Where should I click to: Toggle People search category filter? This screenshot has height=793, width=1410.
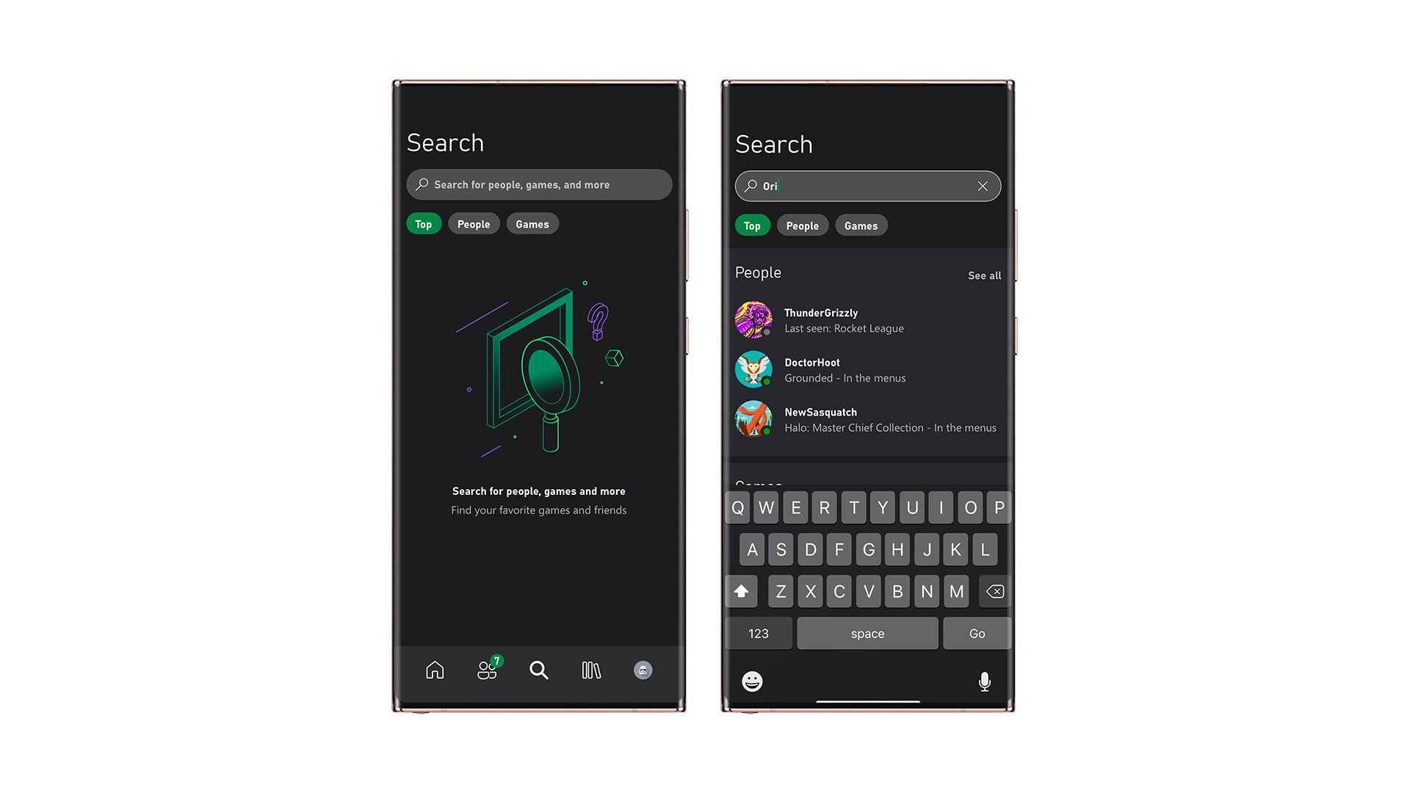801,225
